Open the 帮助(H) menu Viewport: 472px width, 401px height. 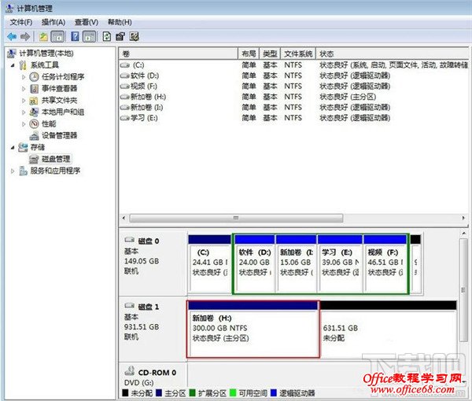click(120, 22)
